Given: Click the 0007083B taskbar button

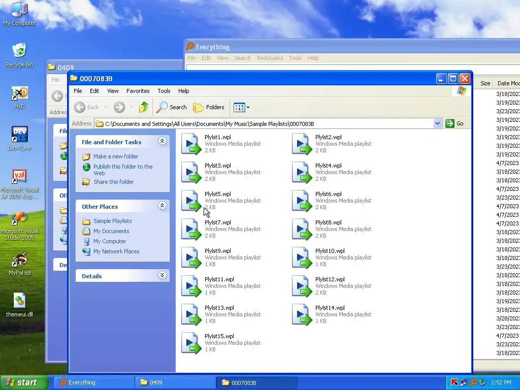Looking at the screenshot, I should click(256, 382).
